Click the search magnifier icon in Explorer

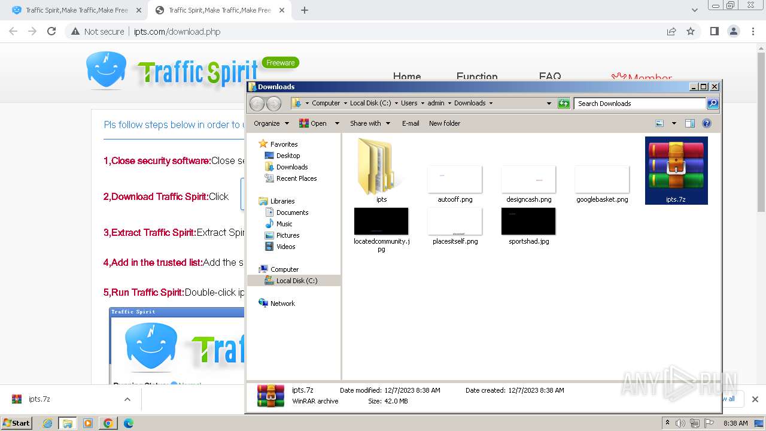712,104
